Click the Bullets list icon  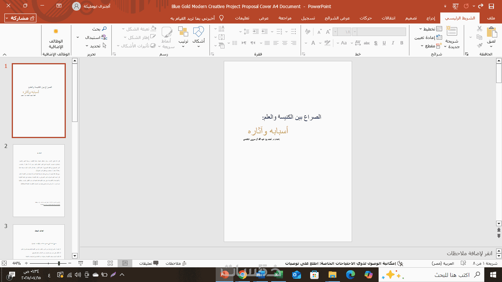tap(293, 32)
